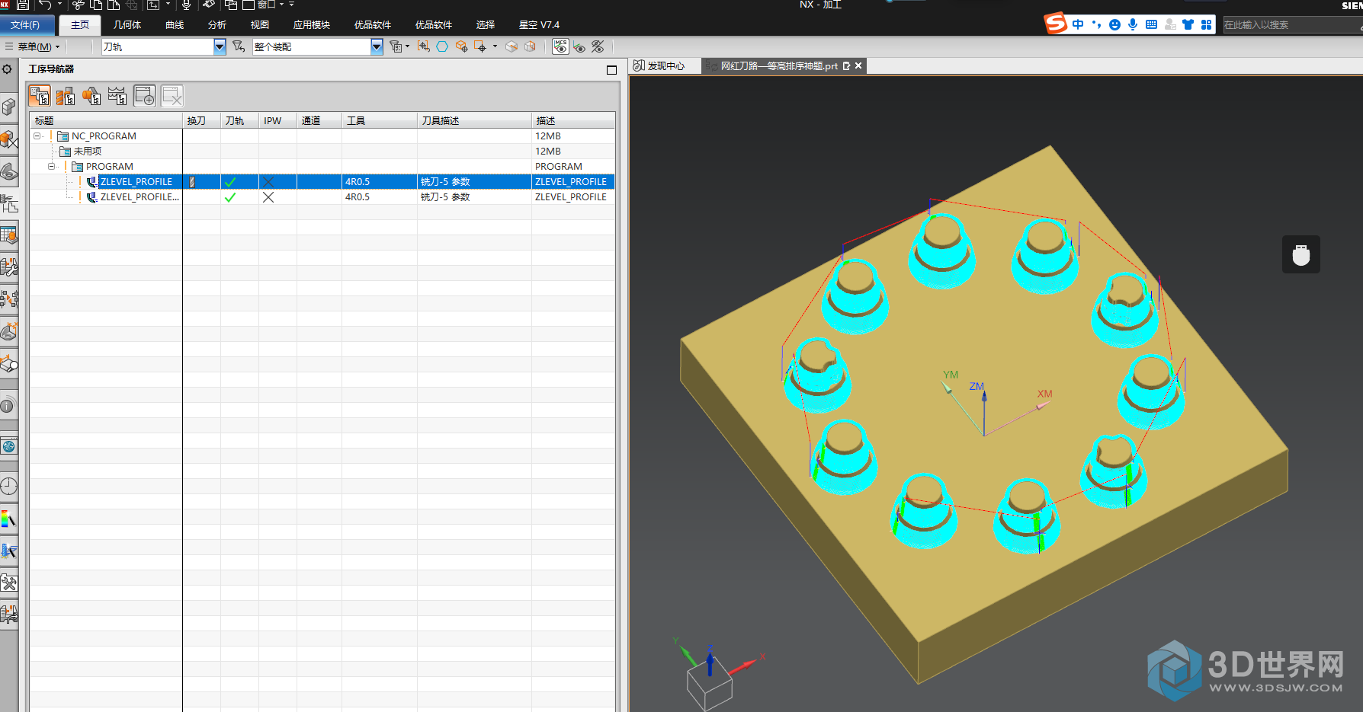The height and width of the screenshot is (712, 1363).
Task: Click the blue hexagon polygon selection icon
Action: pyautogui.click(x=442, y=46)
